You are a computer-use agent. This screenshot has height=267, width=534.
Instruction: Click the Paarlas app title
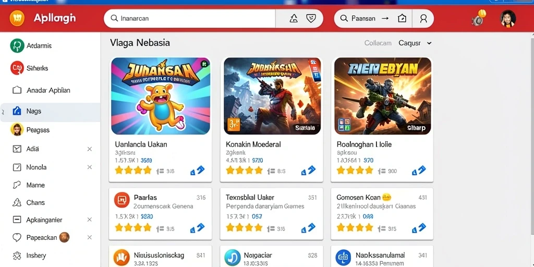(145, 197)
